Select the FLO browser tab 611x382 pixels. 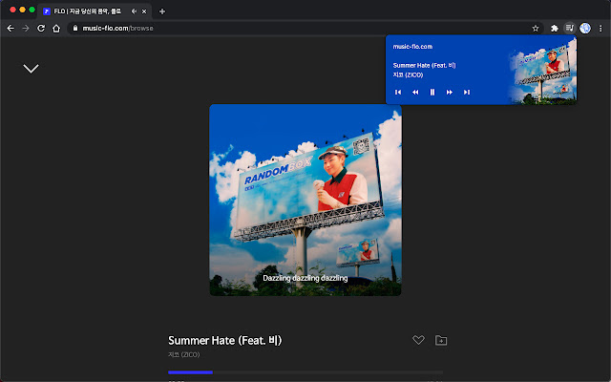(x=95, y=11)
